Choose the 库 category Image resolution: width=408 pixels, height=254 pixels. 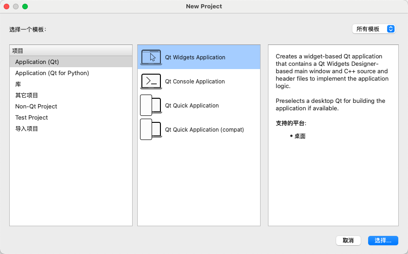pyautogui.click(x=71, y=84)
